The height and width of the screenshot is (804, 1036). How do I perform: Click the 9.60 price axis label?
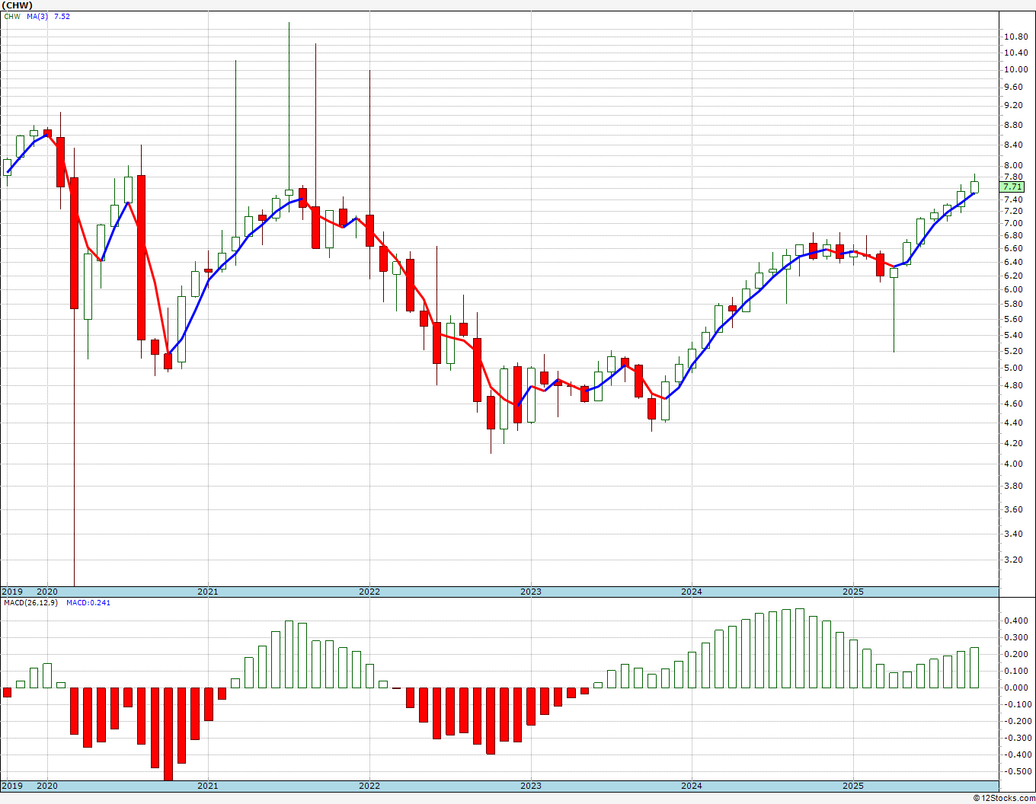click(x=1013, y=87)
